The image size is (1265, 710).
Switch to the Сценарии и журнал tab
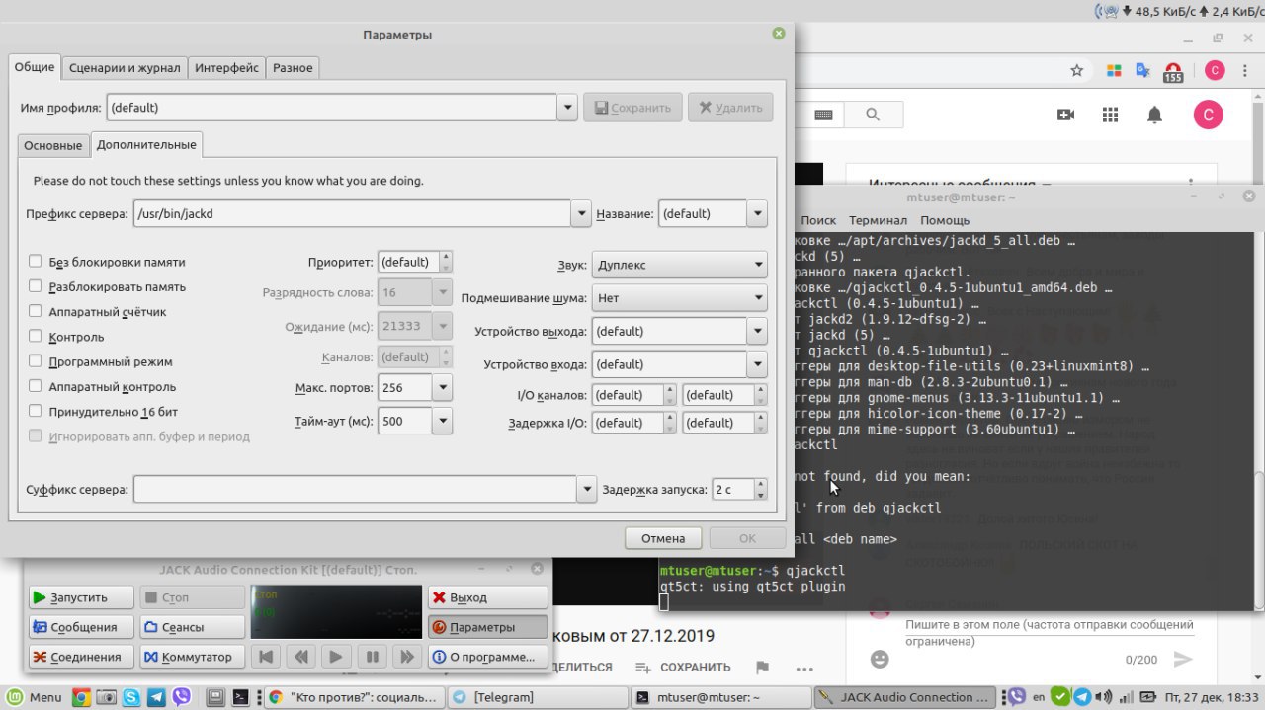point(125,68)
